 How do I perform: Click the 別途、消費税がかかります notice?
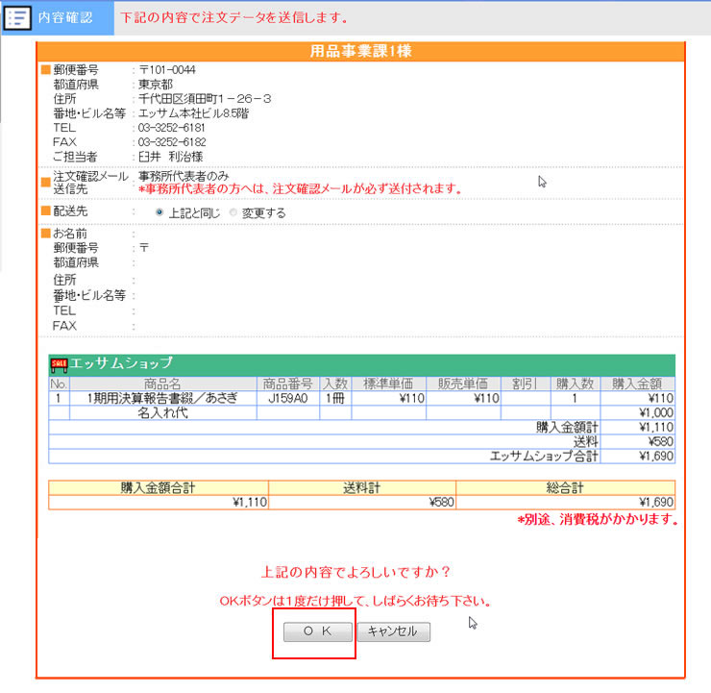tap(598, 519)
